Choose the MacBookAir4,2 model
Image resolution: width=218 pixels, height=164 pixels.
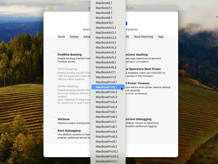coord(108,48)
